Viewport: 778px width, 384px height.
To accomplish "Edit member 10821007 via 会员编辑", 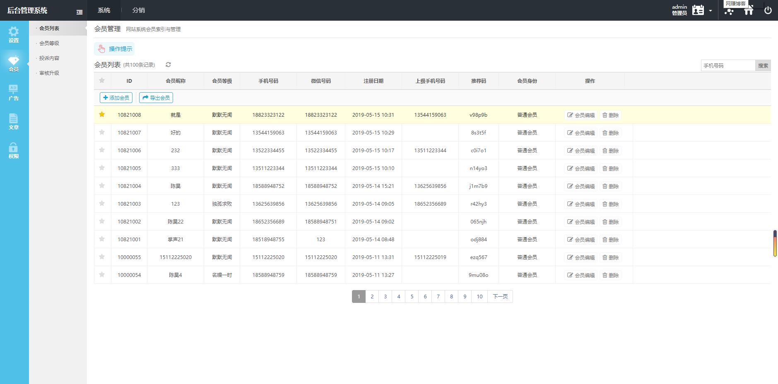I will (581, 133).
